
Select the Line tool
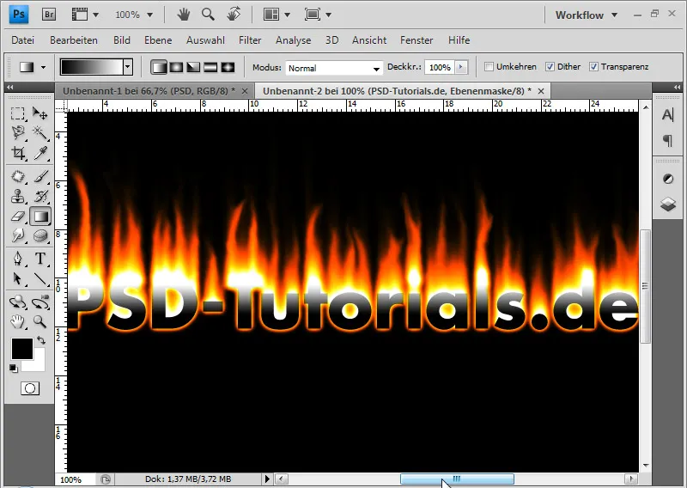tap(40, 278)
